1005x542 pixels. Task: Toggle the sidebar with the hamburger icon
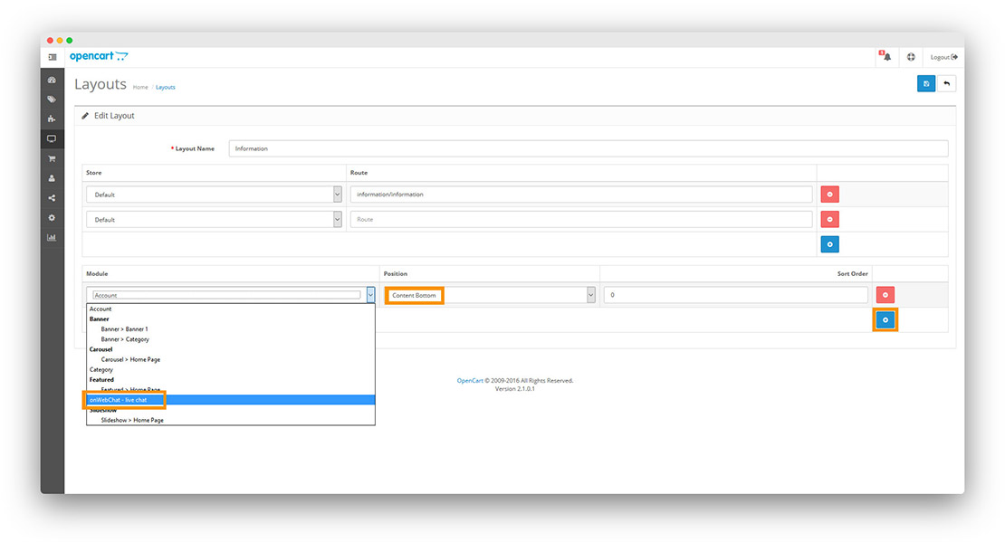pos(52,56)
